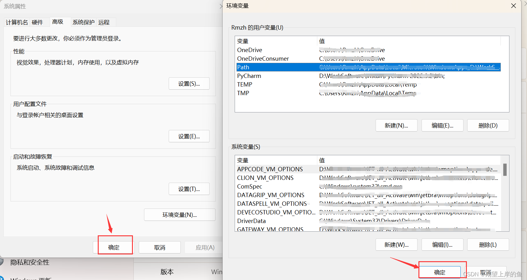Click the 环境变量(N)... button
527x280 pixels.
pyautogui.click(x=179, y=215)
